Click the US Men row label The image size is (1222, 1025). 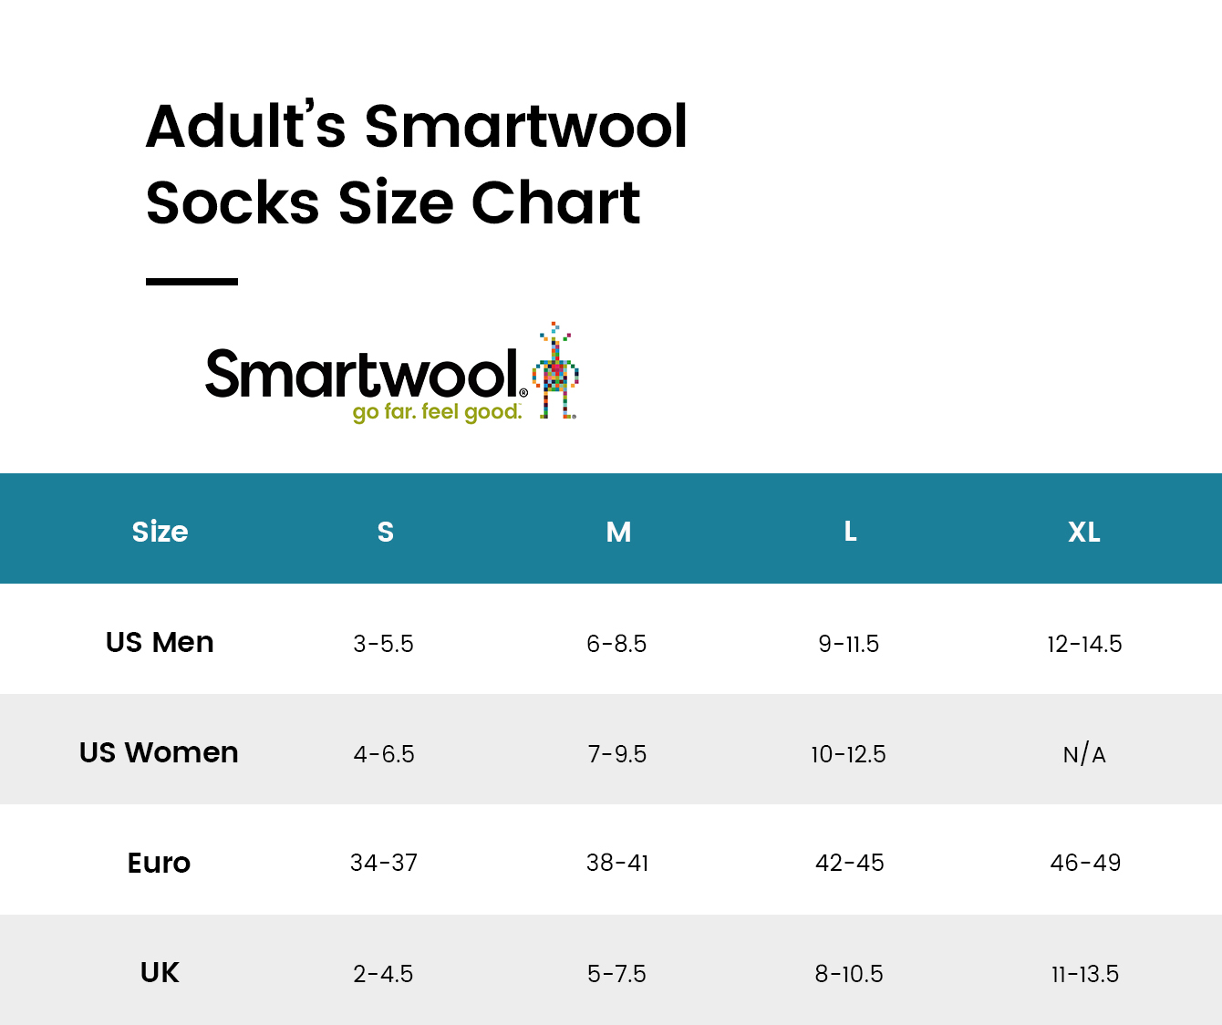[x=160, y=642]
